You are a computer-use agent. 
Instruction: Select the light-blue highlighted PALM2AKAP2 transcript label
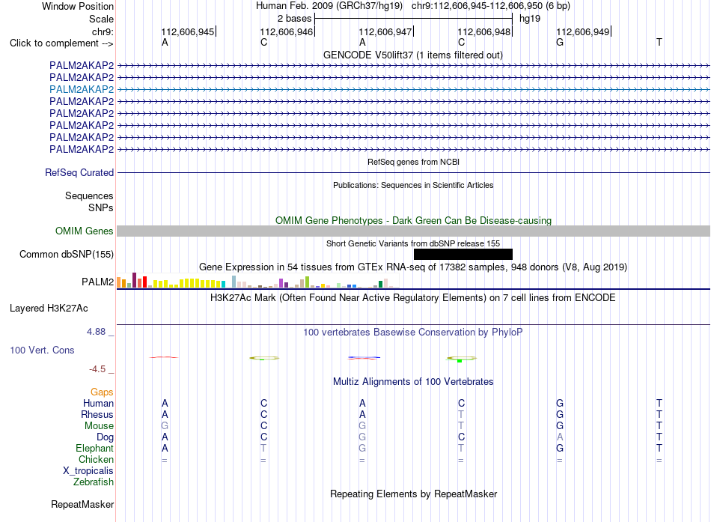pyautogui.click(x=82, y=89)
